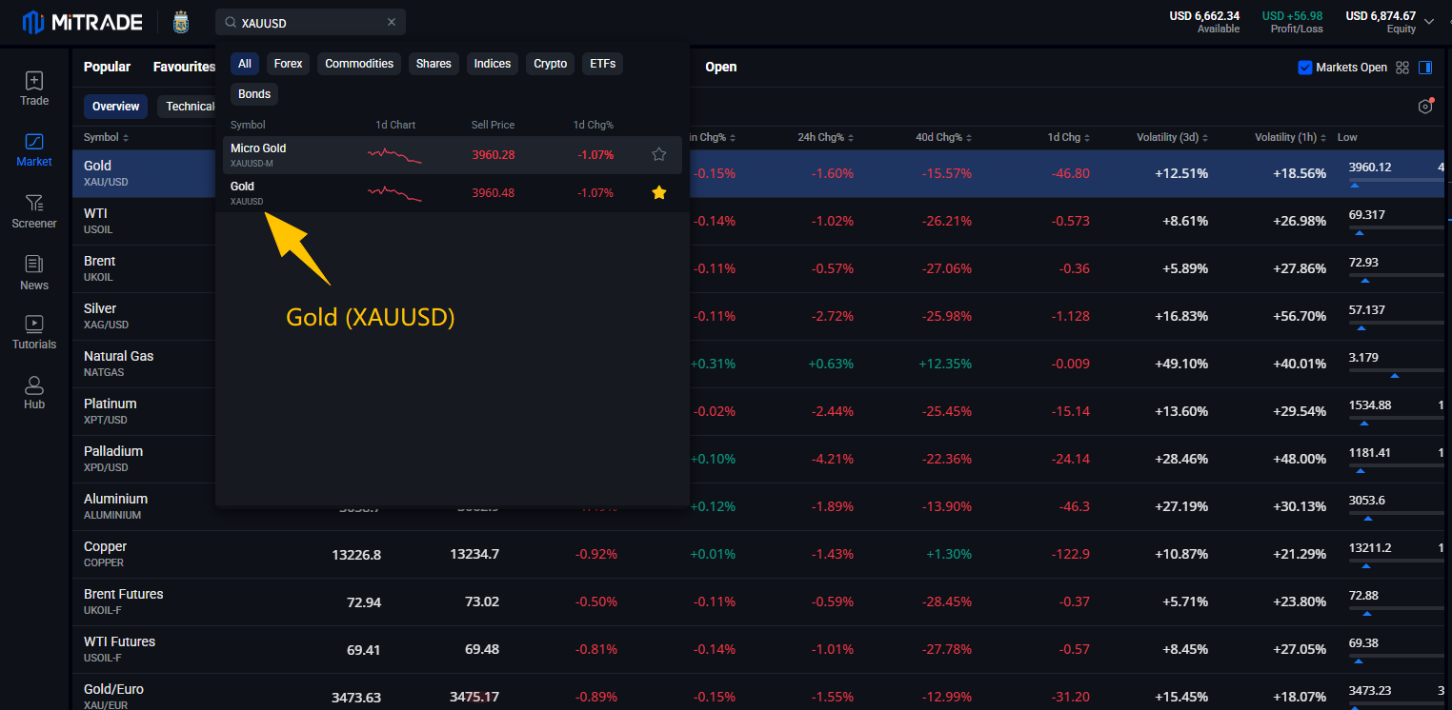
Task: Toggle the Markets Open checkbox
Action: click(x=1305, y=68)
